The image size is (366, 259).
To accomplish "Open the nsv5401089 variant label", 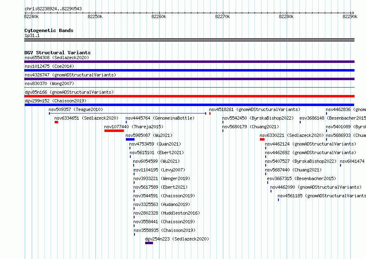I will [346, 127].
